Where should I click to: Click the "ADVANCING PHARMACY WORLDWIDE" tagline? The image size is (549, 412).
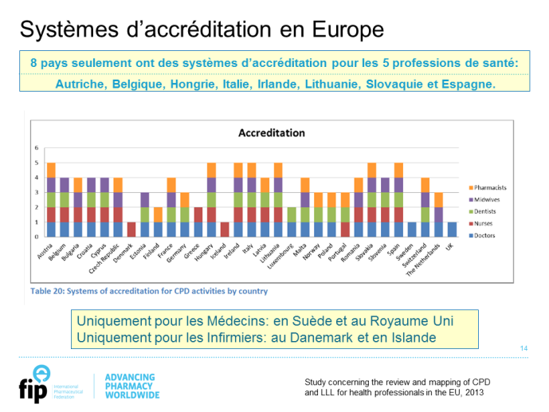[x=132, y=386]
